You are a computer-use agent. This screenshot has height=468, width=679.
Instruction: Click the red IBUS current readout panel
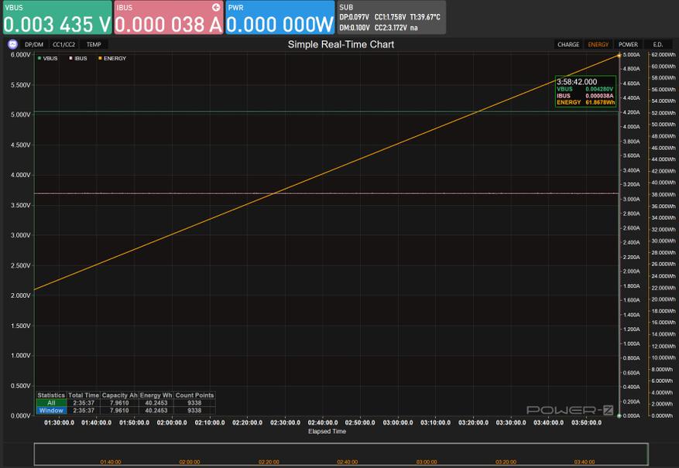pyautogui.click(x=169, y=17)
